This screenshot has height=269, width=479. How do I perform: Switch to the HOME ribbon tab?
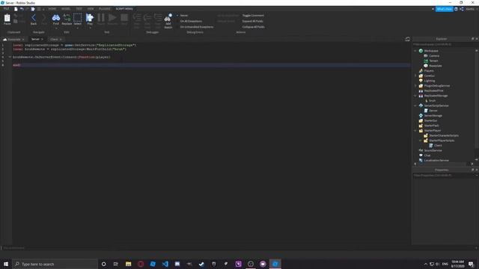click(52, 9)
